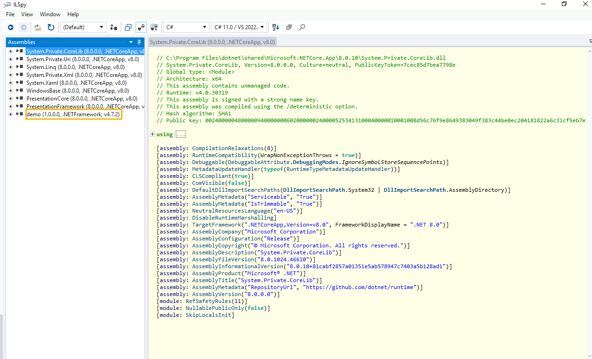592x359 pixels.
Task: Expand the PresentationCore tree node
Action: tap(11, 99)
